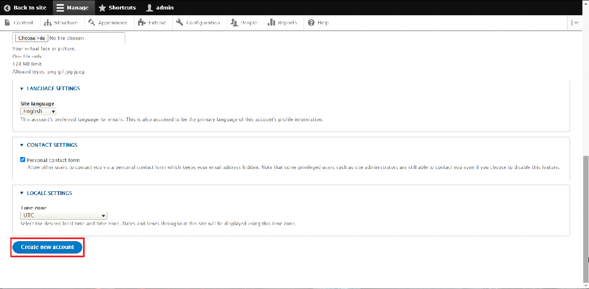
Task: Click the Choose File button
Action: coord(31,38)
